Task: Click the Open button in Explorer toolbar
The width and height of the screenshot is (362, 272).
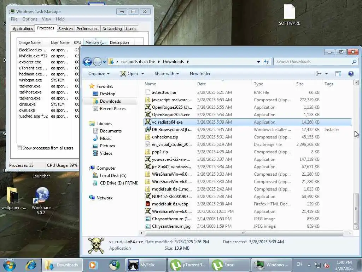Action: click(x=129, y=74)
